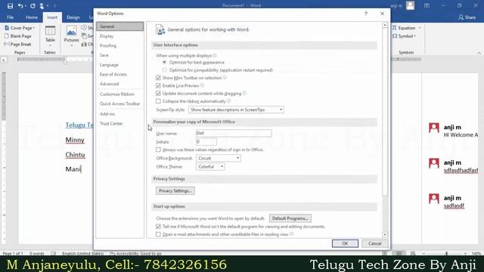Expand the Equation dropdown arrow
Image resolution: width=484 pixels, height=272 pixels.
click(420, 28)
